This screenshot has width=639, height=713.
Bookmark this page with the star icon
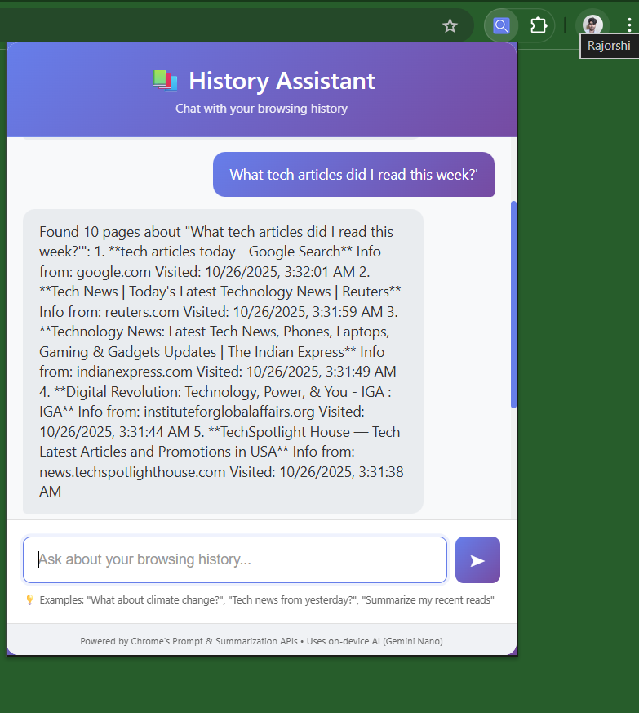pyautogui.click(x=450, y=25)
